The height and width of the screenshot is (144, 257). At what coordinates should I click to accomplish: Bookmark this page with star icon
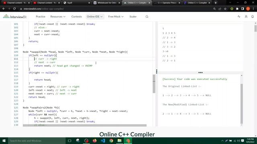[225, 9]
